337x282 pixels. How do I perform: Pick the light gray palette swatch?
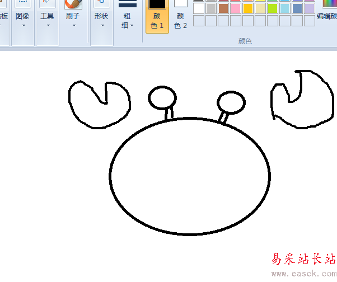click(x=211, y=8)
